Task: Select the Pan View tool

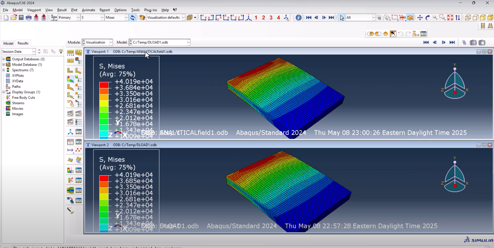Action: tap(420, 17)
